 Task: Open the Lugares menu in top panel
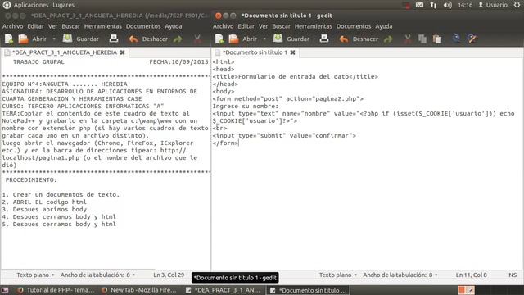64,5
